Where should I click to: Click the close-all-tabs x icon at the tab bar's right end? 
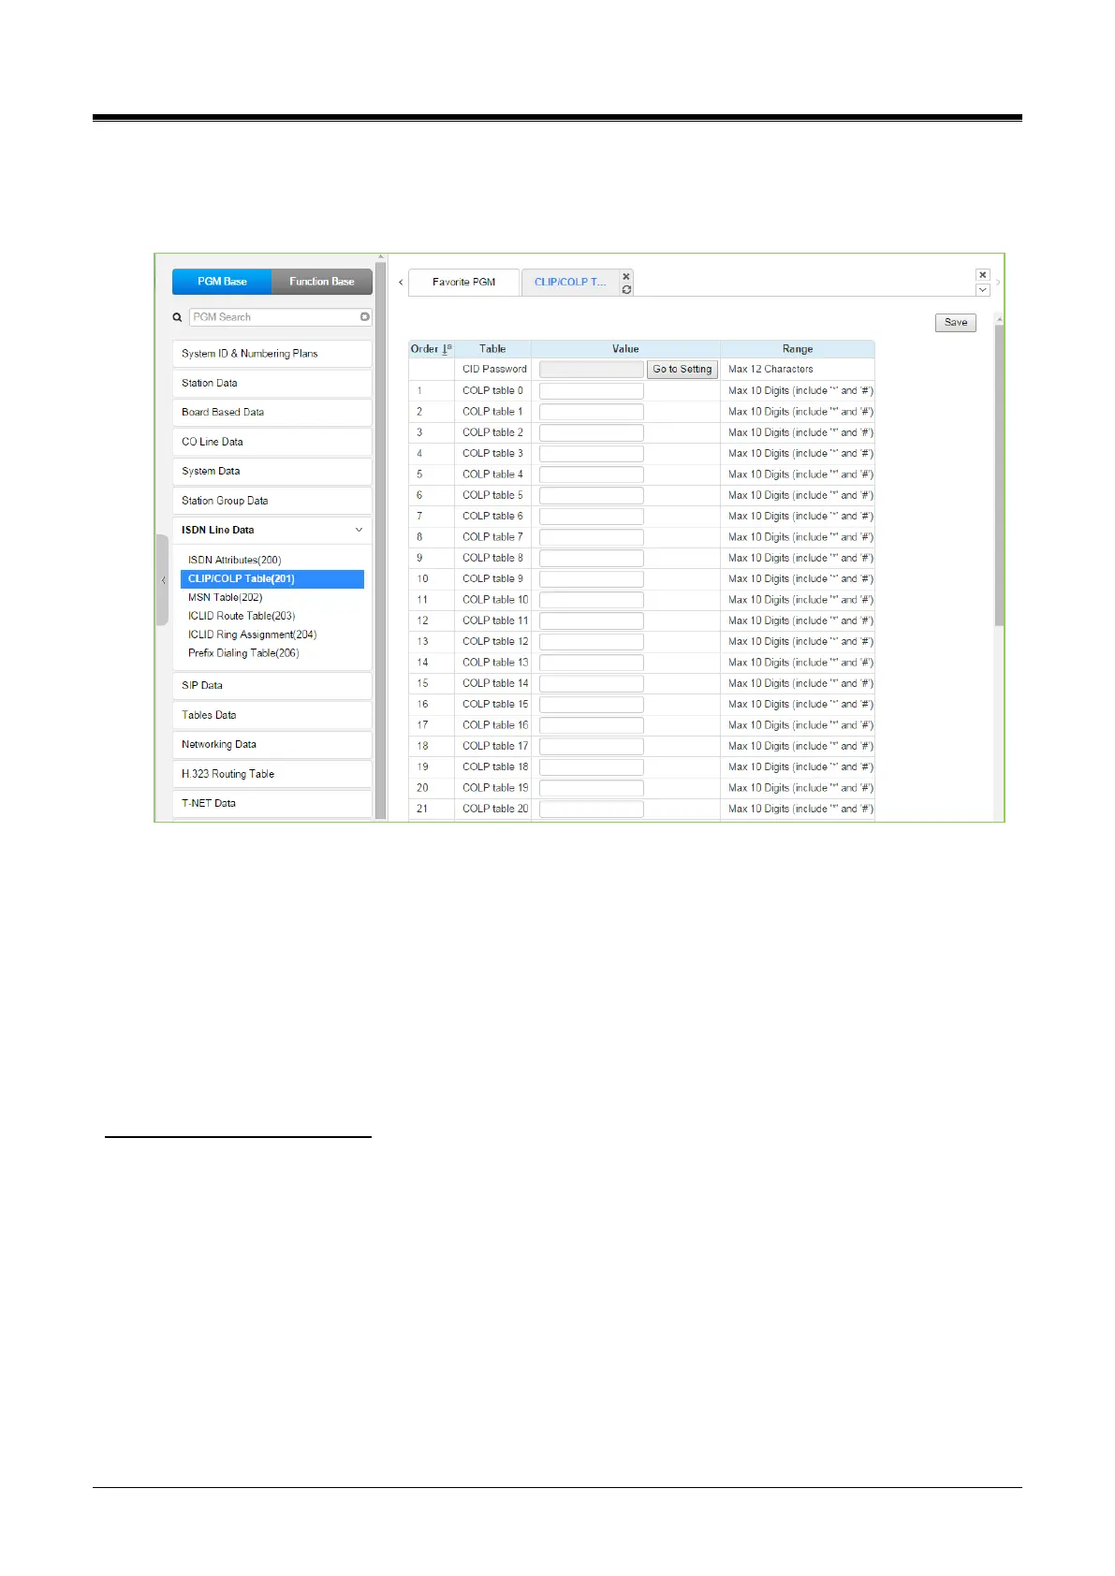click(x=982, y=275)
